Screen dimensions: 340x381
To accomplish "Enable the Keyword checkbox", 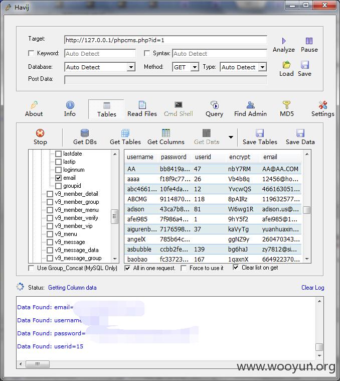I will pyautogui.click(x=31, y=53).
